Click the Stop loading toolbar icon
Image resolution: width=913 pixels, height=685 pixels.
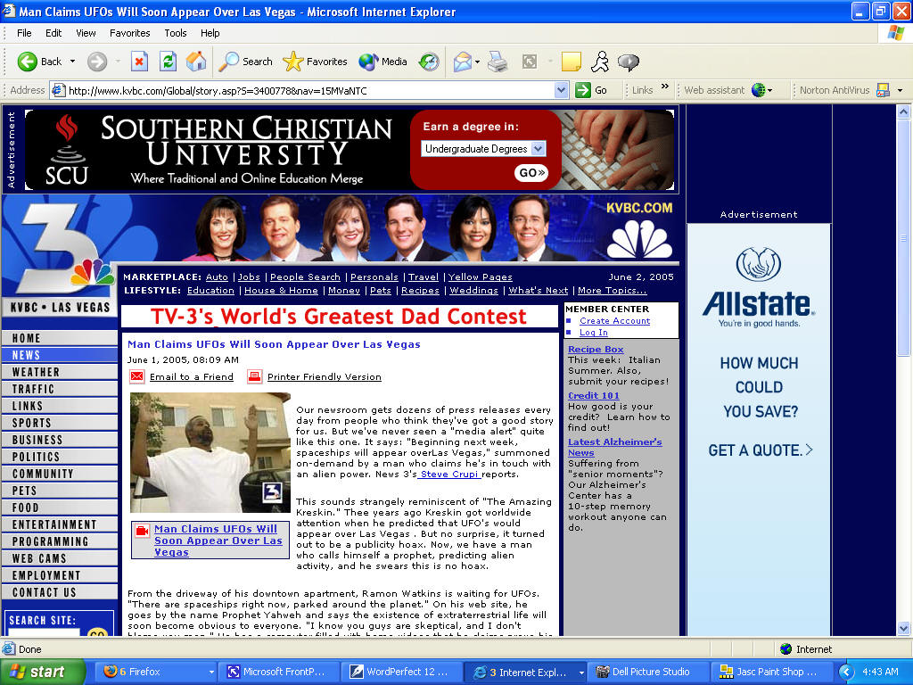(x=139, y=62)
